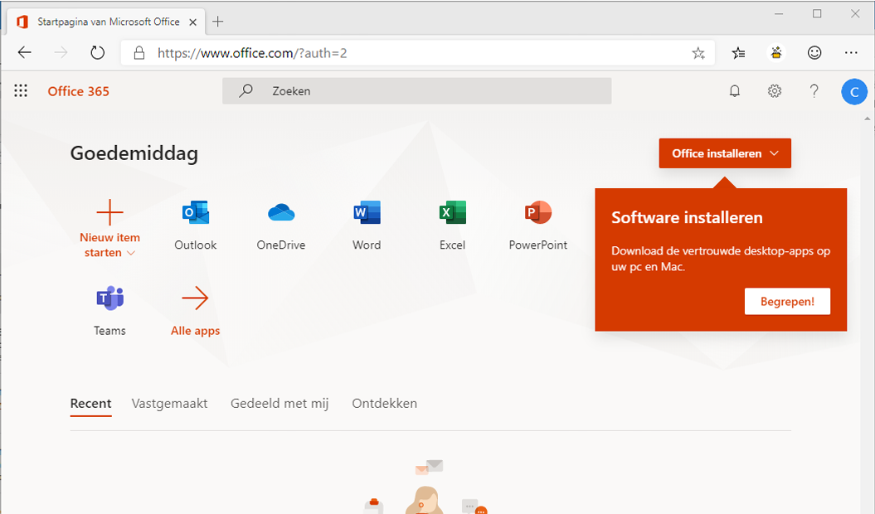Open the Gedeeld met mij tab
Viewport: 875px width, 514px height.
tap(280, 404)
